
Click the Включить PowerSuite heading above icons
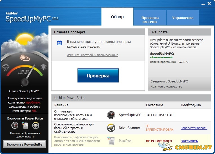point(25,118)
